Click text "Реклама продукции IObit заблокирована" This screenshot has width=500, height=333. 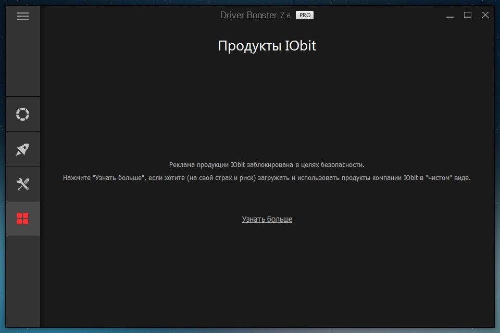coord(231,165)
